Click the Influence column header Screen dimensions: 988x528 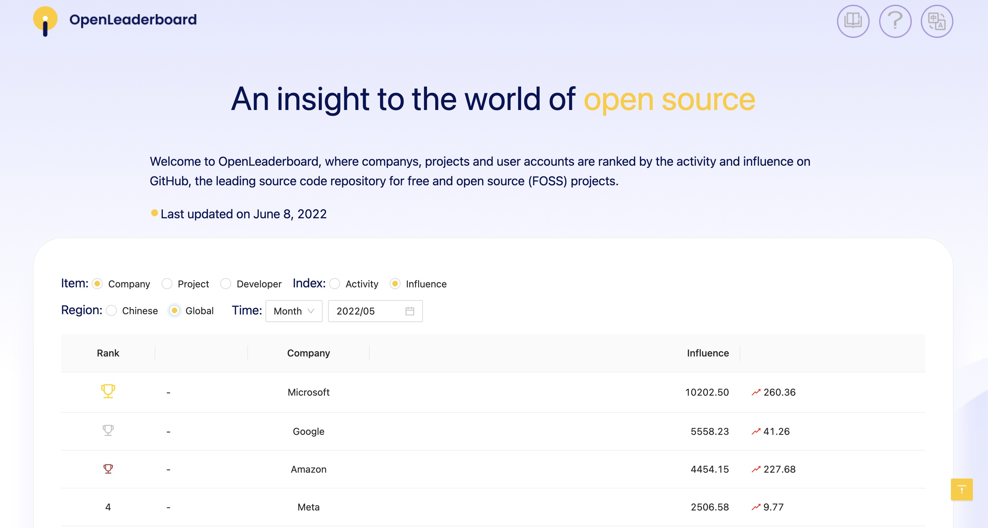tap(707, 353)
